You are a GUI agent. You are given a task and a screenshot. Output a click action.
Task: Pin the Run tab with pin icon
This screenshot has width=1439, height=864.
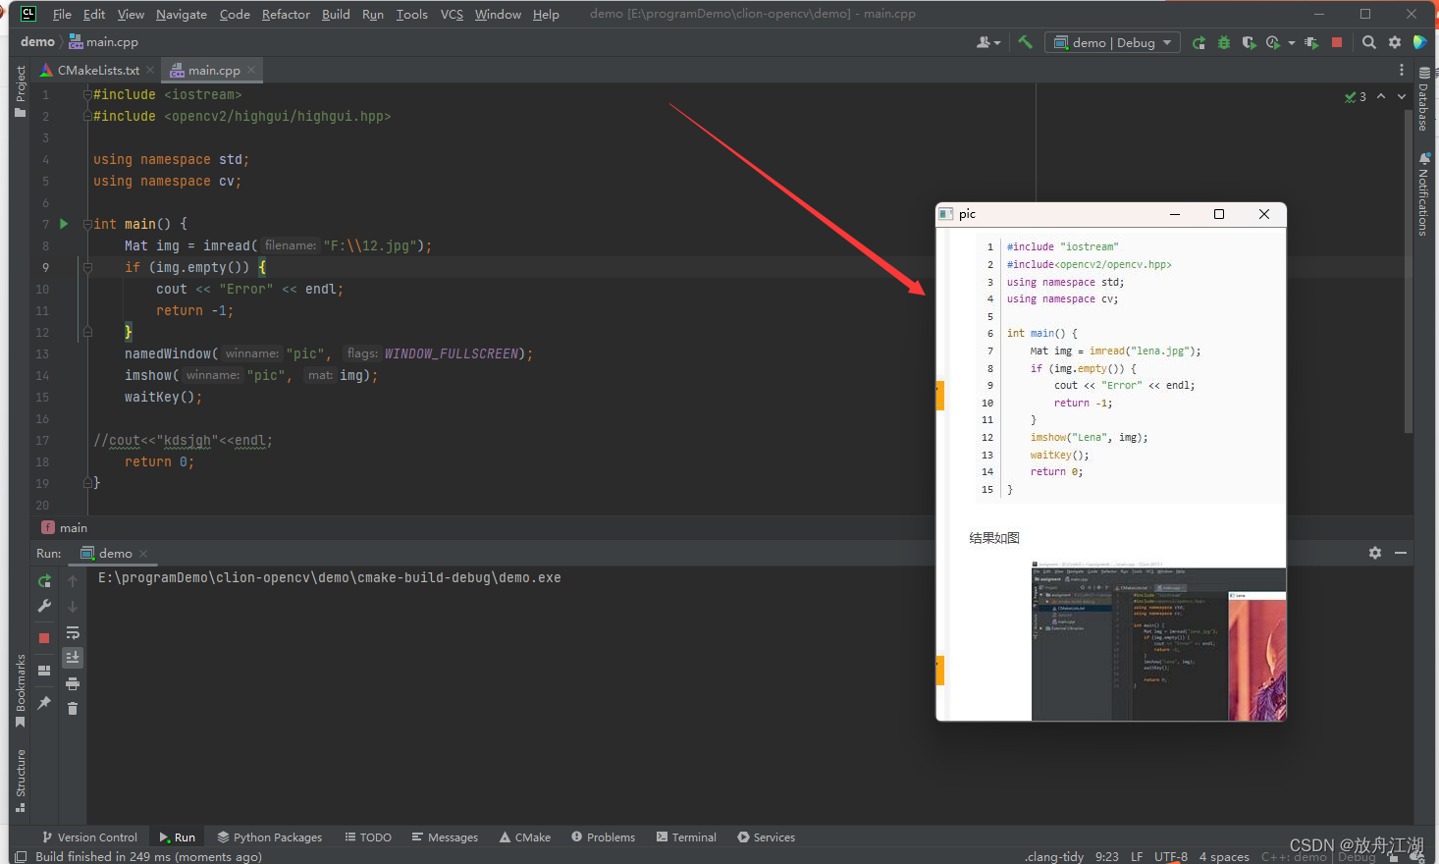(43, 702)
